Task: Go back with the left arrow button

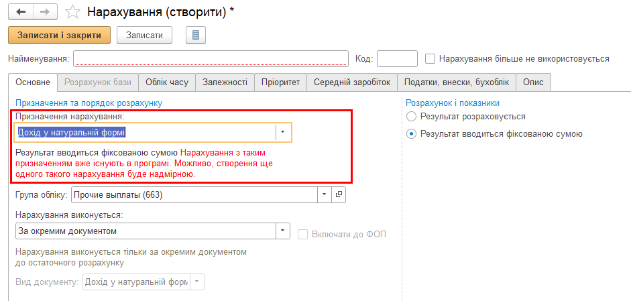Action: (x=21, y=11)
